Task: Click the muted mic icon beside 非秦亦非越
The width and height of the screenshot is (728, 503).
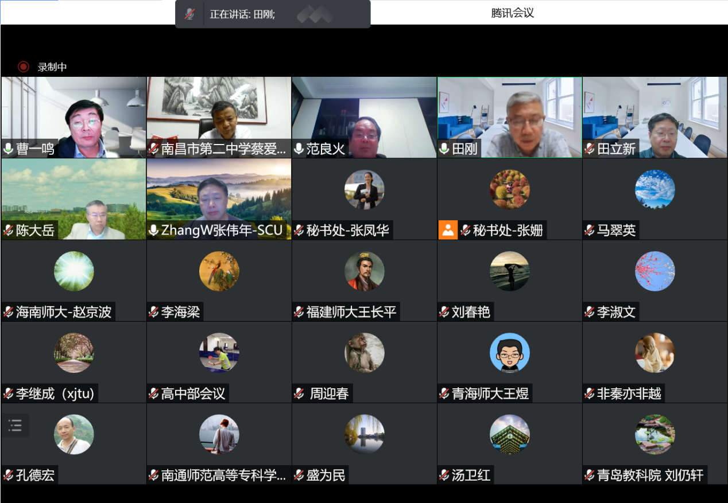Action: coord(590,393)
